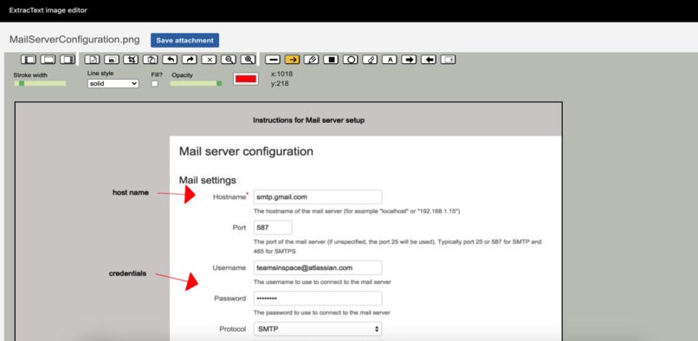698x341 pixels.
Task: Click 'Instructions for Mail server setup' heading
Action: coord(308,120)
